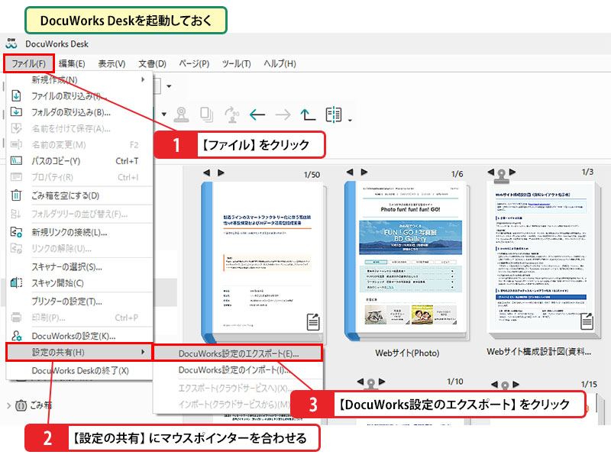
Task: Select スキャン開始(C) entry
Action: point(79,283)
